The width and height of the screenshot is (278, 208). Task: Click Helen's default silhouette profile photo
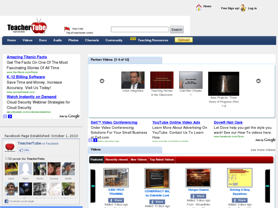[x=26, y=169]
